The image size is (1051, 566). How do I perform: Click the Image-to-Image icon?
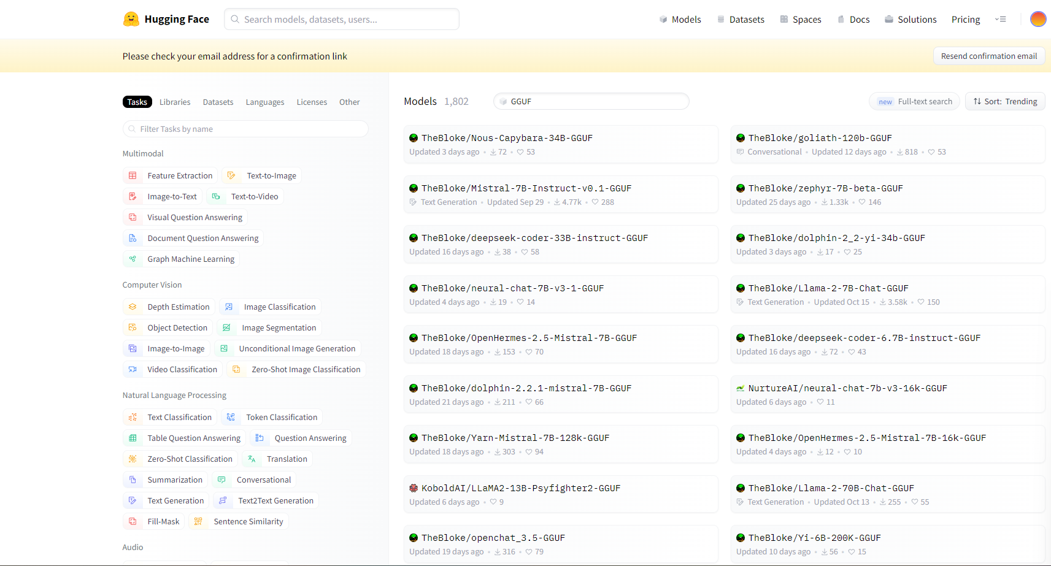coord(133,348)
